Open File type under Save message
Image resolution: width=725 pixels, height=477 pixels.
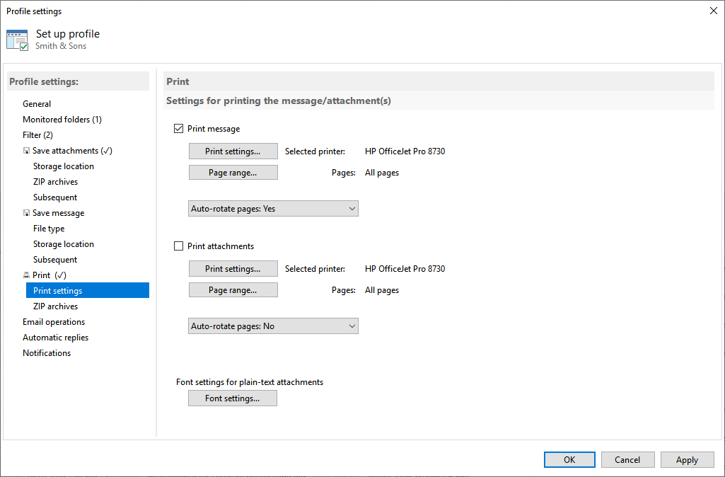[x=48, y=228]
